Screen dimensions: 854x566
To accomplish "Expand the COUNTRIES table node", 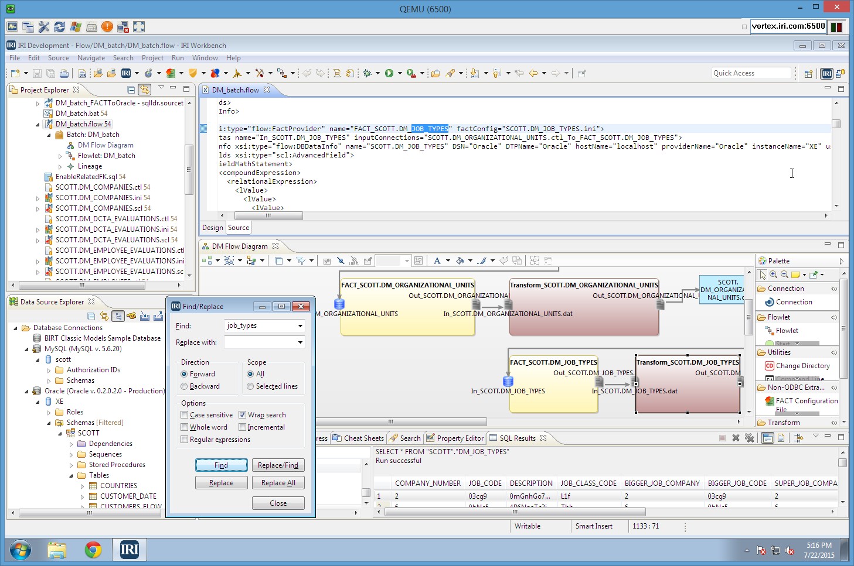I will 83,486.
